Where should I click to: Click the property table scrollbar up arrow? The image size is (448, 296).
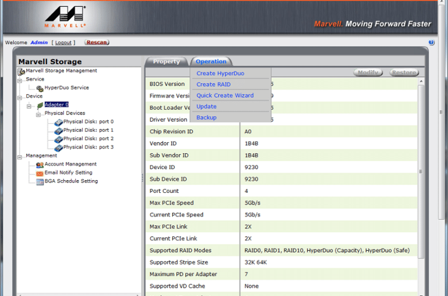(x=421, y=81)
